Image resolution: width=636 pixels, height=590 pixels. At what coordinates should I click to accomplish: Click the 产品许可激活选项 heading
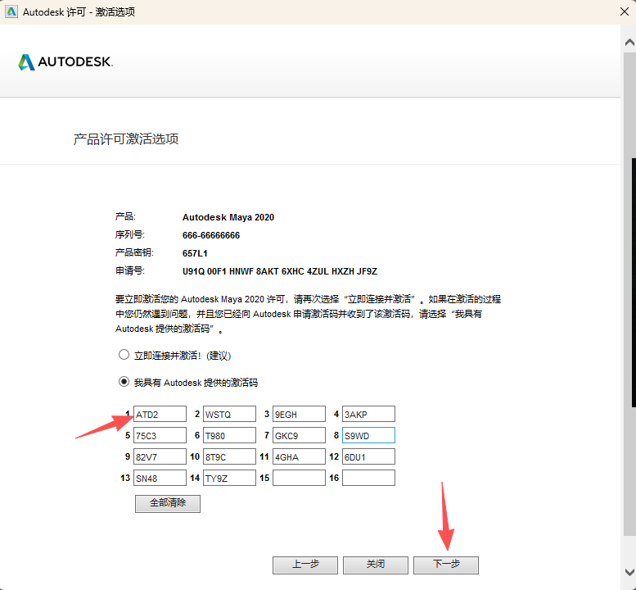126,138
